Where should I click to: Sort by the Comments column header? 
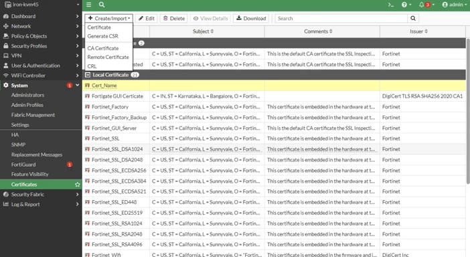click(x=318, y=31)
